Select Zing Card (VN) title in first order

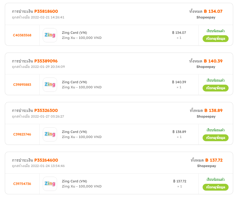pyautogui.click(x=74, y=33)
